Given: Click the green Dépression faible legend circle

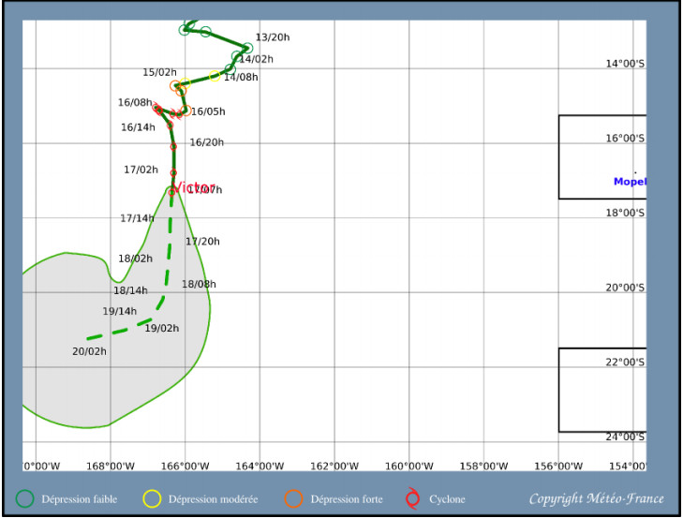Looking at the screenshot, I should pos(25,499).
